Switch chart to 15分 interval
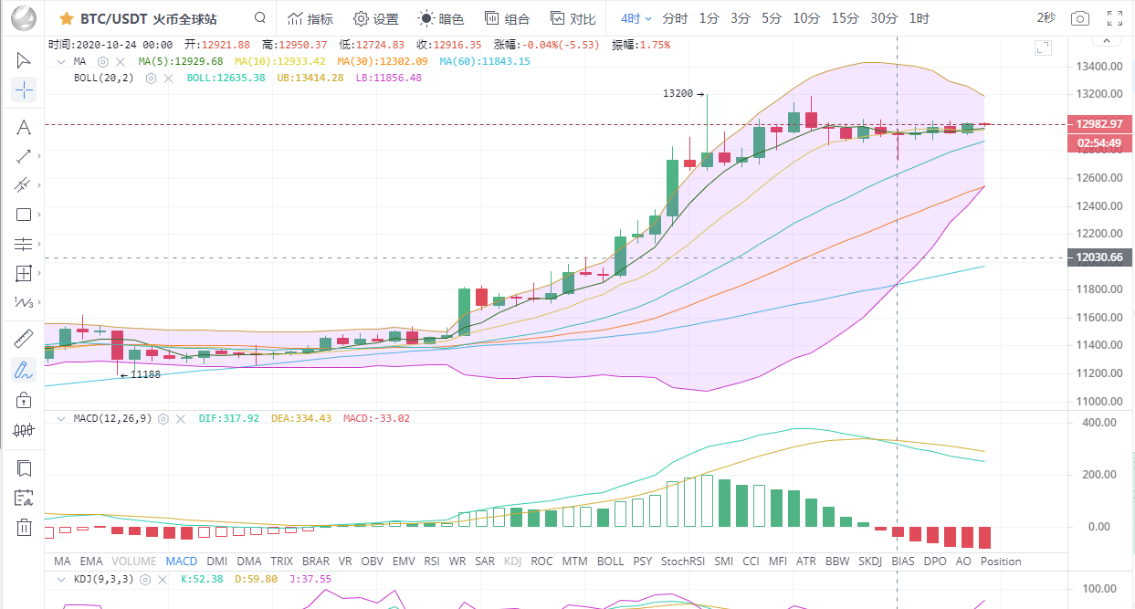Viewport: 1135px width, 609px height. 845,18
